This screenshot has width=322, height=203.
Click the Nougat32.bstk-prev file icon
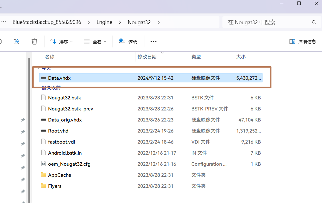coord(44,108)
